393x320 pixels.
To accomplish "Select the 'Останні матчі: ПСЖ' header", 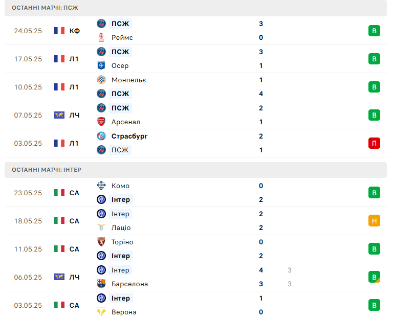I will click(x=195, y=8).
